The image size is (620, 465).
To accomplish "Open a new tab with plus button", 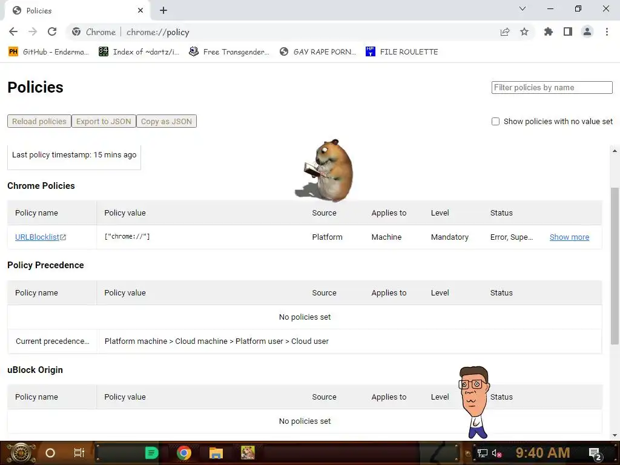I will point(163,11).
